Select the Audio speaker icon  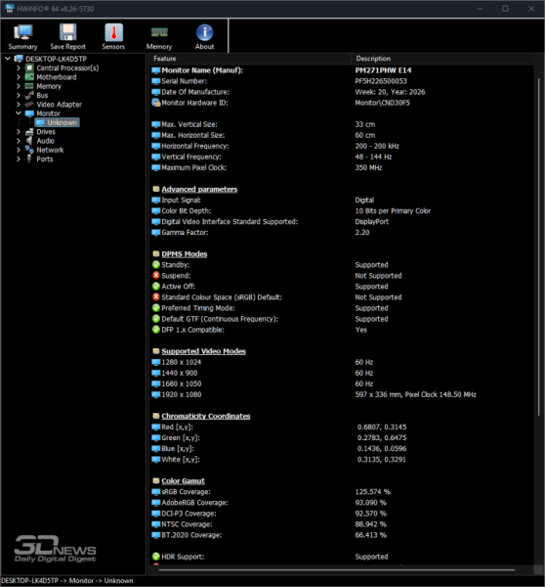[29, 141]
